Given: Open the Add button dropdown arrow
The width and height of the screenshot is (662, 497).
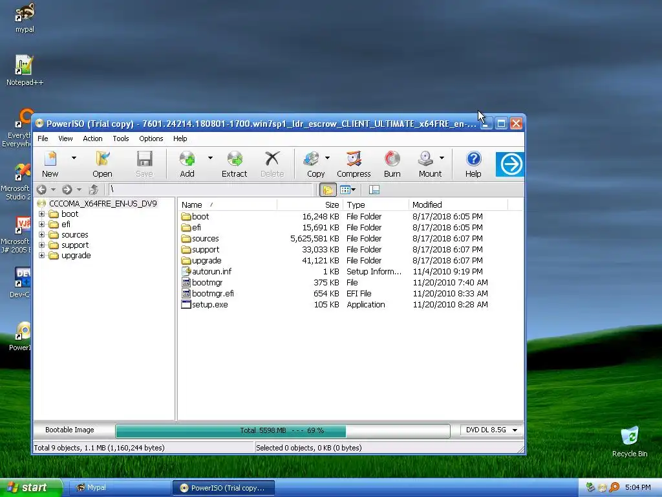Looking at the screenshot, I should click(210, 158).
